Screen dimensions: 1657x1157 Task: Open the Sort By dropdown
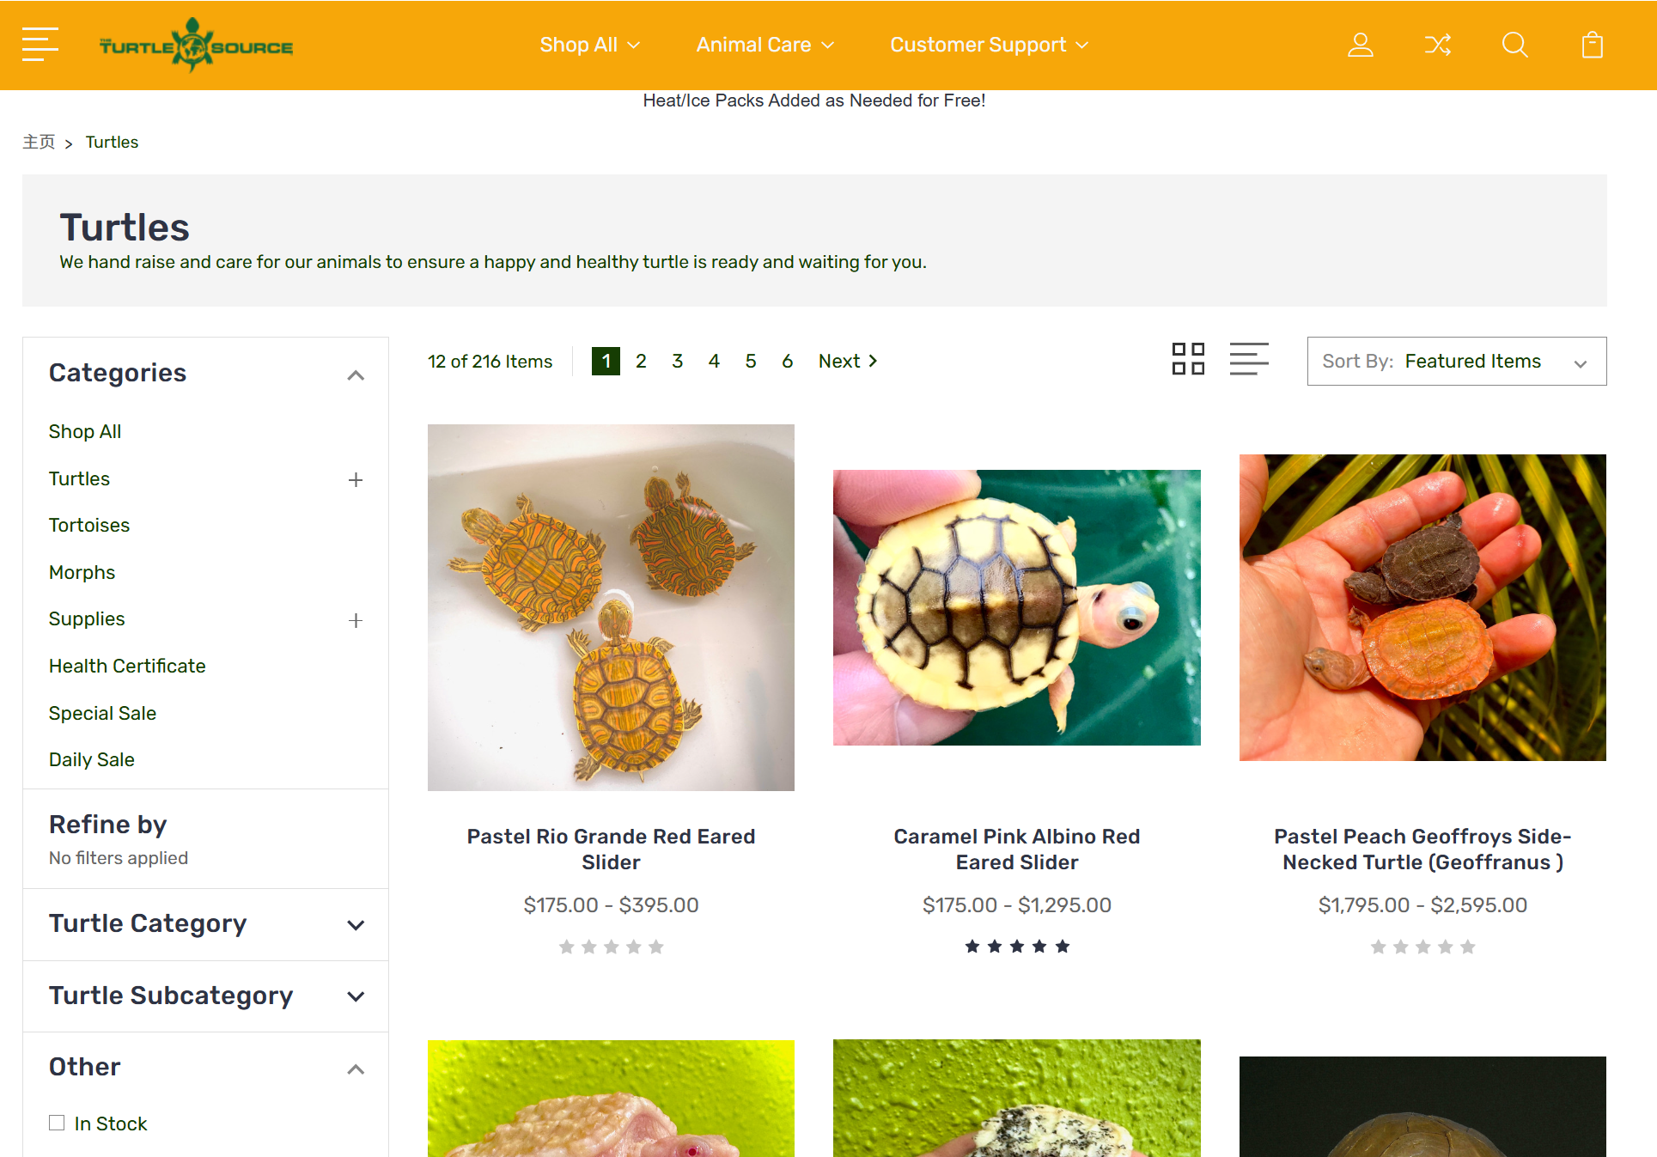(1456, 362)
